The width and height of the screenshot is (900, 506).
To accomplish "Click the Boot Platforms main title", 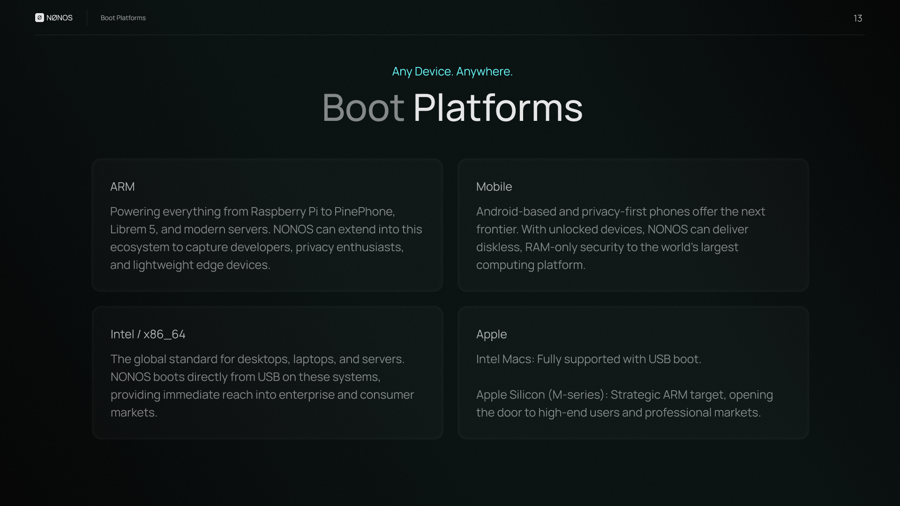I will (x=452, y=108).
